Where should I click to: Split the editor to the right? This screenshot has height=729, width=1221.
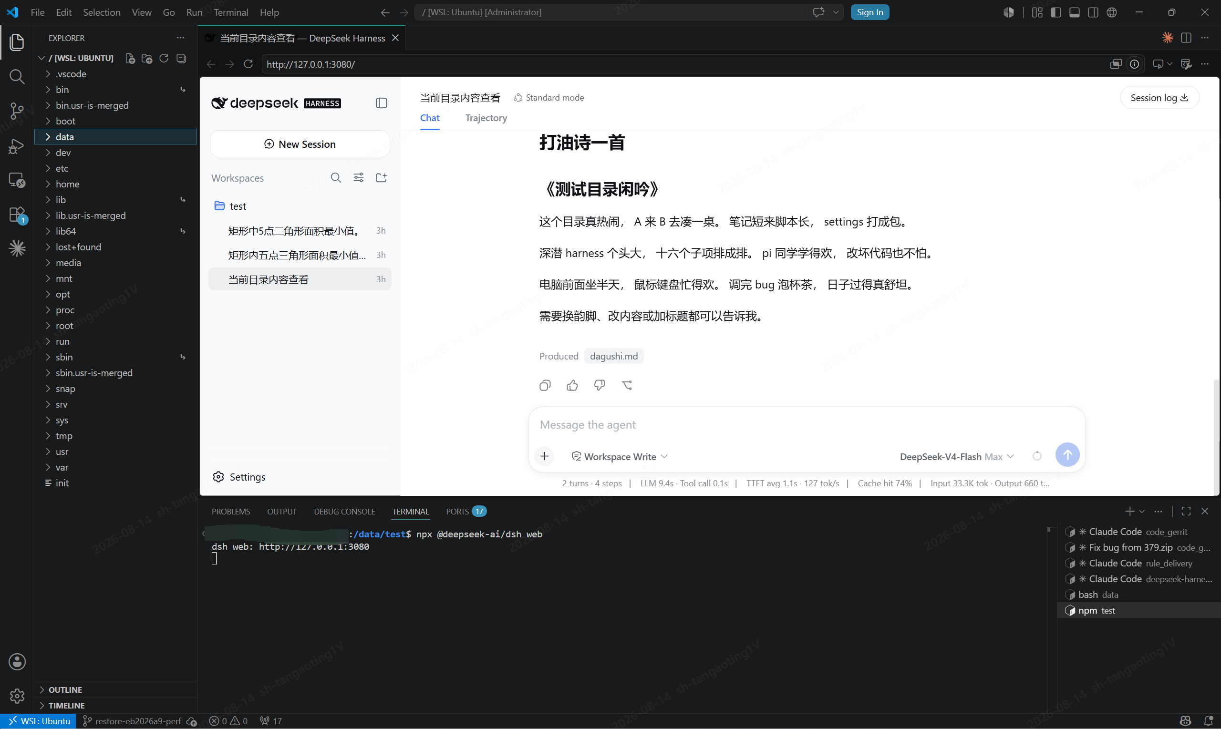[1186, 38]
